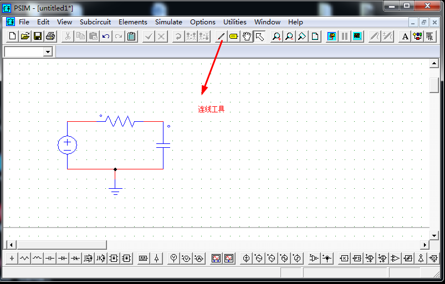Choose the hand pan tool
This screenshot has width=445, height=284.
point(247,37)
